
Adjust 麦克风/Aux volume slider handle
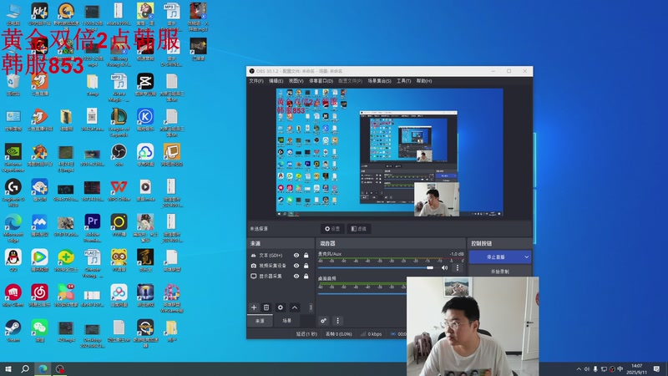pyautogui.click(x=430, y=267)
